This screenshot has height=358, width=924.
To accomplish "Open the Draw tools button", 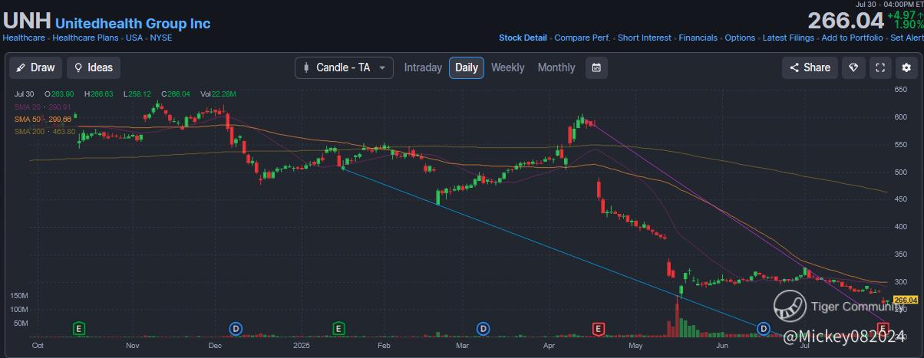I will click(35, 67).
